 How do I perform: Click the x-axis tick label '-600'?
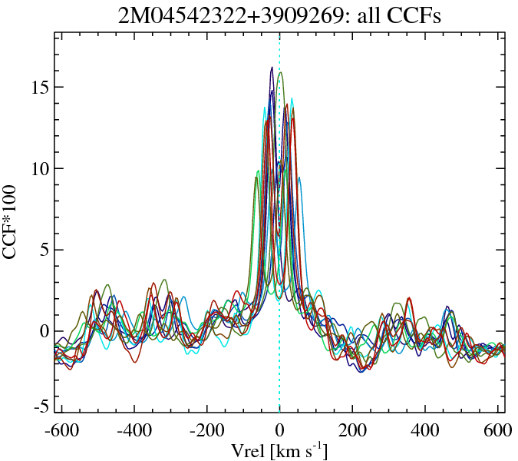(61, 429)
